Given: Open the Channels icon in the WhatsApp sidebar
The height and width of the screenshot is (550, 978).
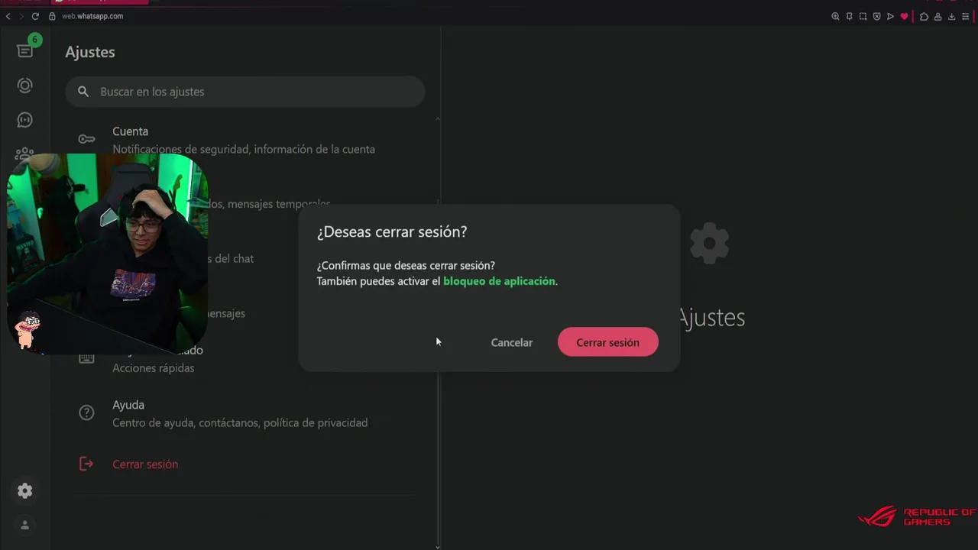Looking at the screenshot, I should click(25, 120).
